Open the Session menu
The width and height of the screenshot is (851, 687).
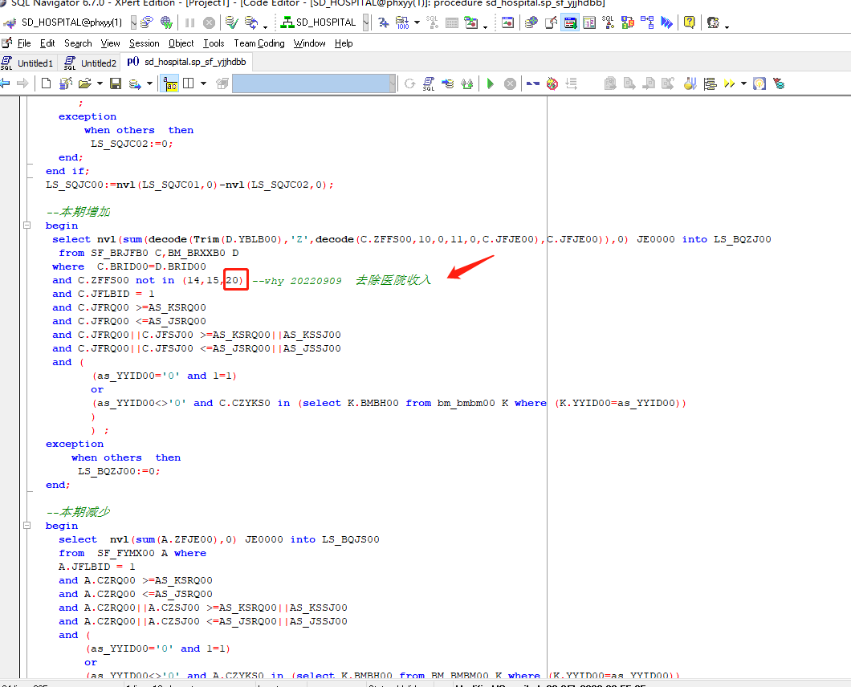(x=144, y=43)
